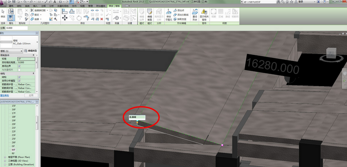This screenshot has width=347, height=167.
Task: Select 20F in the project browser
Action: click(14, 124)
